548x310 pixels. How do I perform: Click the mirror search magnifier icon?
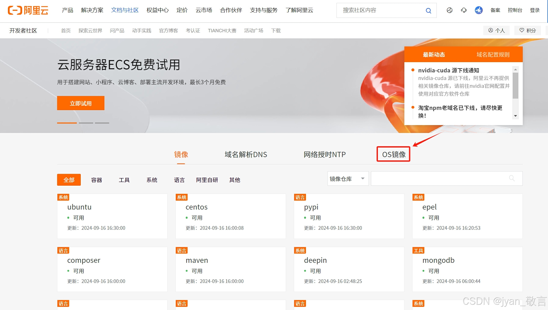(512, 178)
